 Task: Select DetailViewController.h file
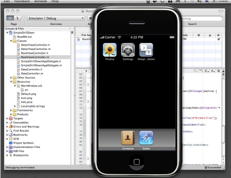[x=35, y=45]
